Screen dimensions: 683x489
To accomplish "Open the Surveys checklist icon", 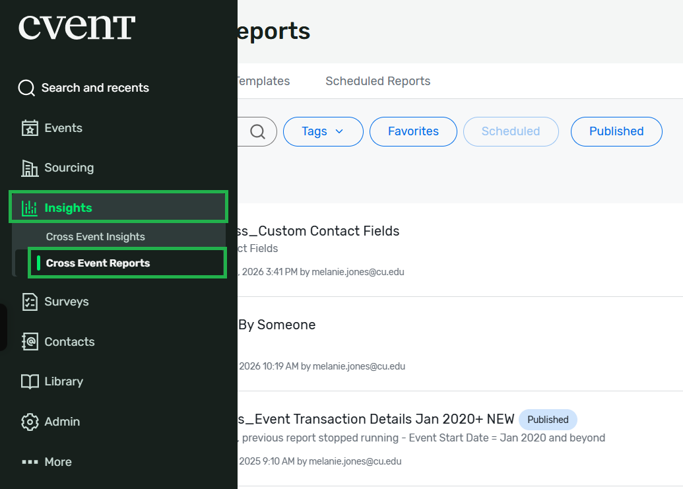I will pos(30,302).
